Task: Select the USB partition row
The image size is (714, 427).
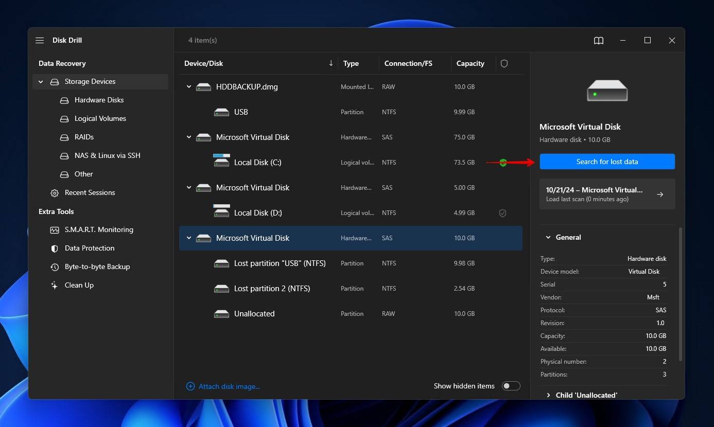Action: [351, 112]
